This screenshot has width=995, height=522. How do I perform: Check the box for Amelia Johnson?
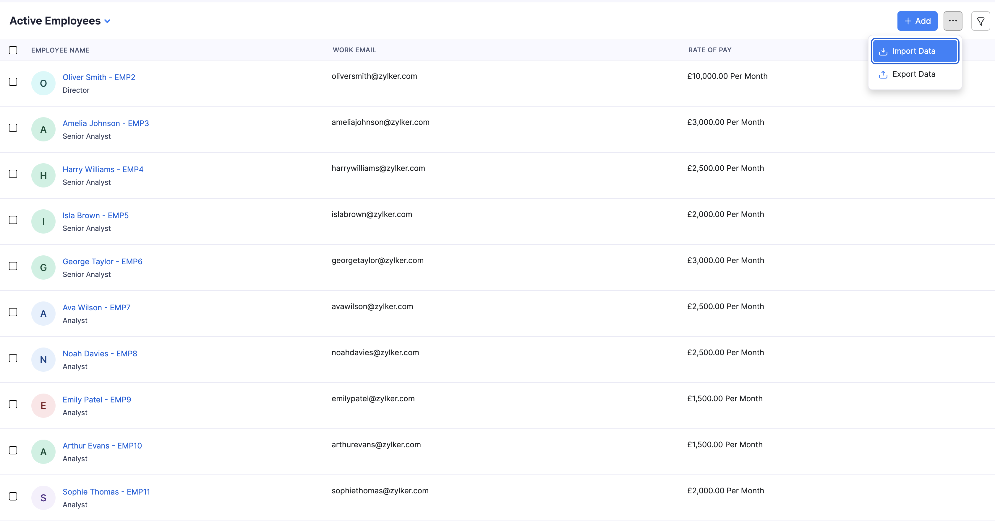click(13, 128)
